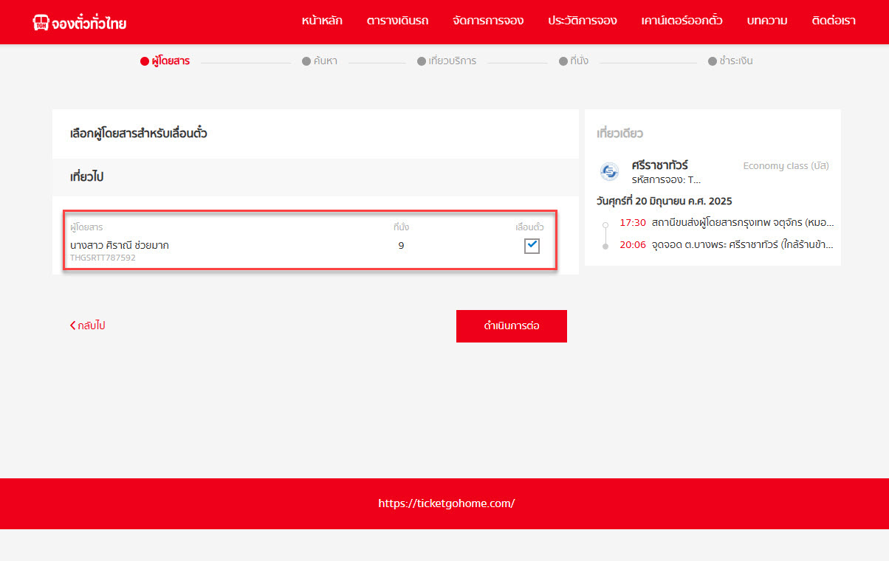Select the ค้นหา step indicator
The image size is (889, 561).
tap(320, 61)
